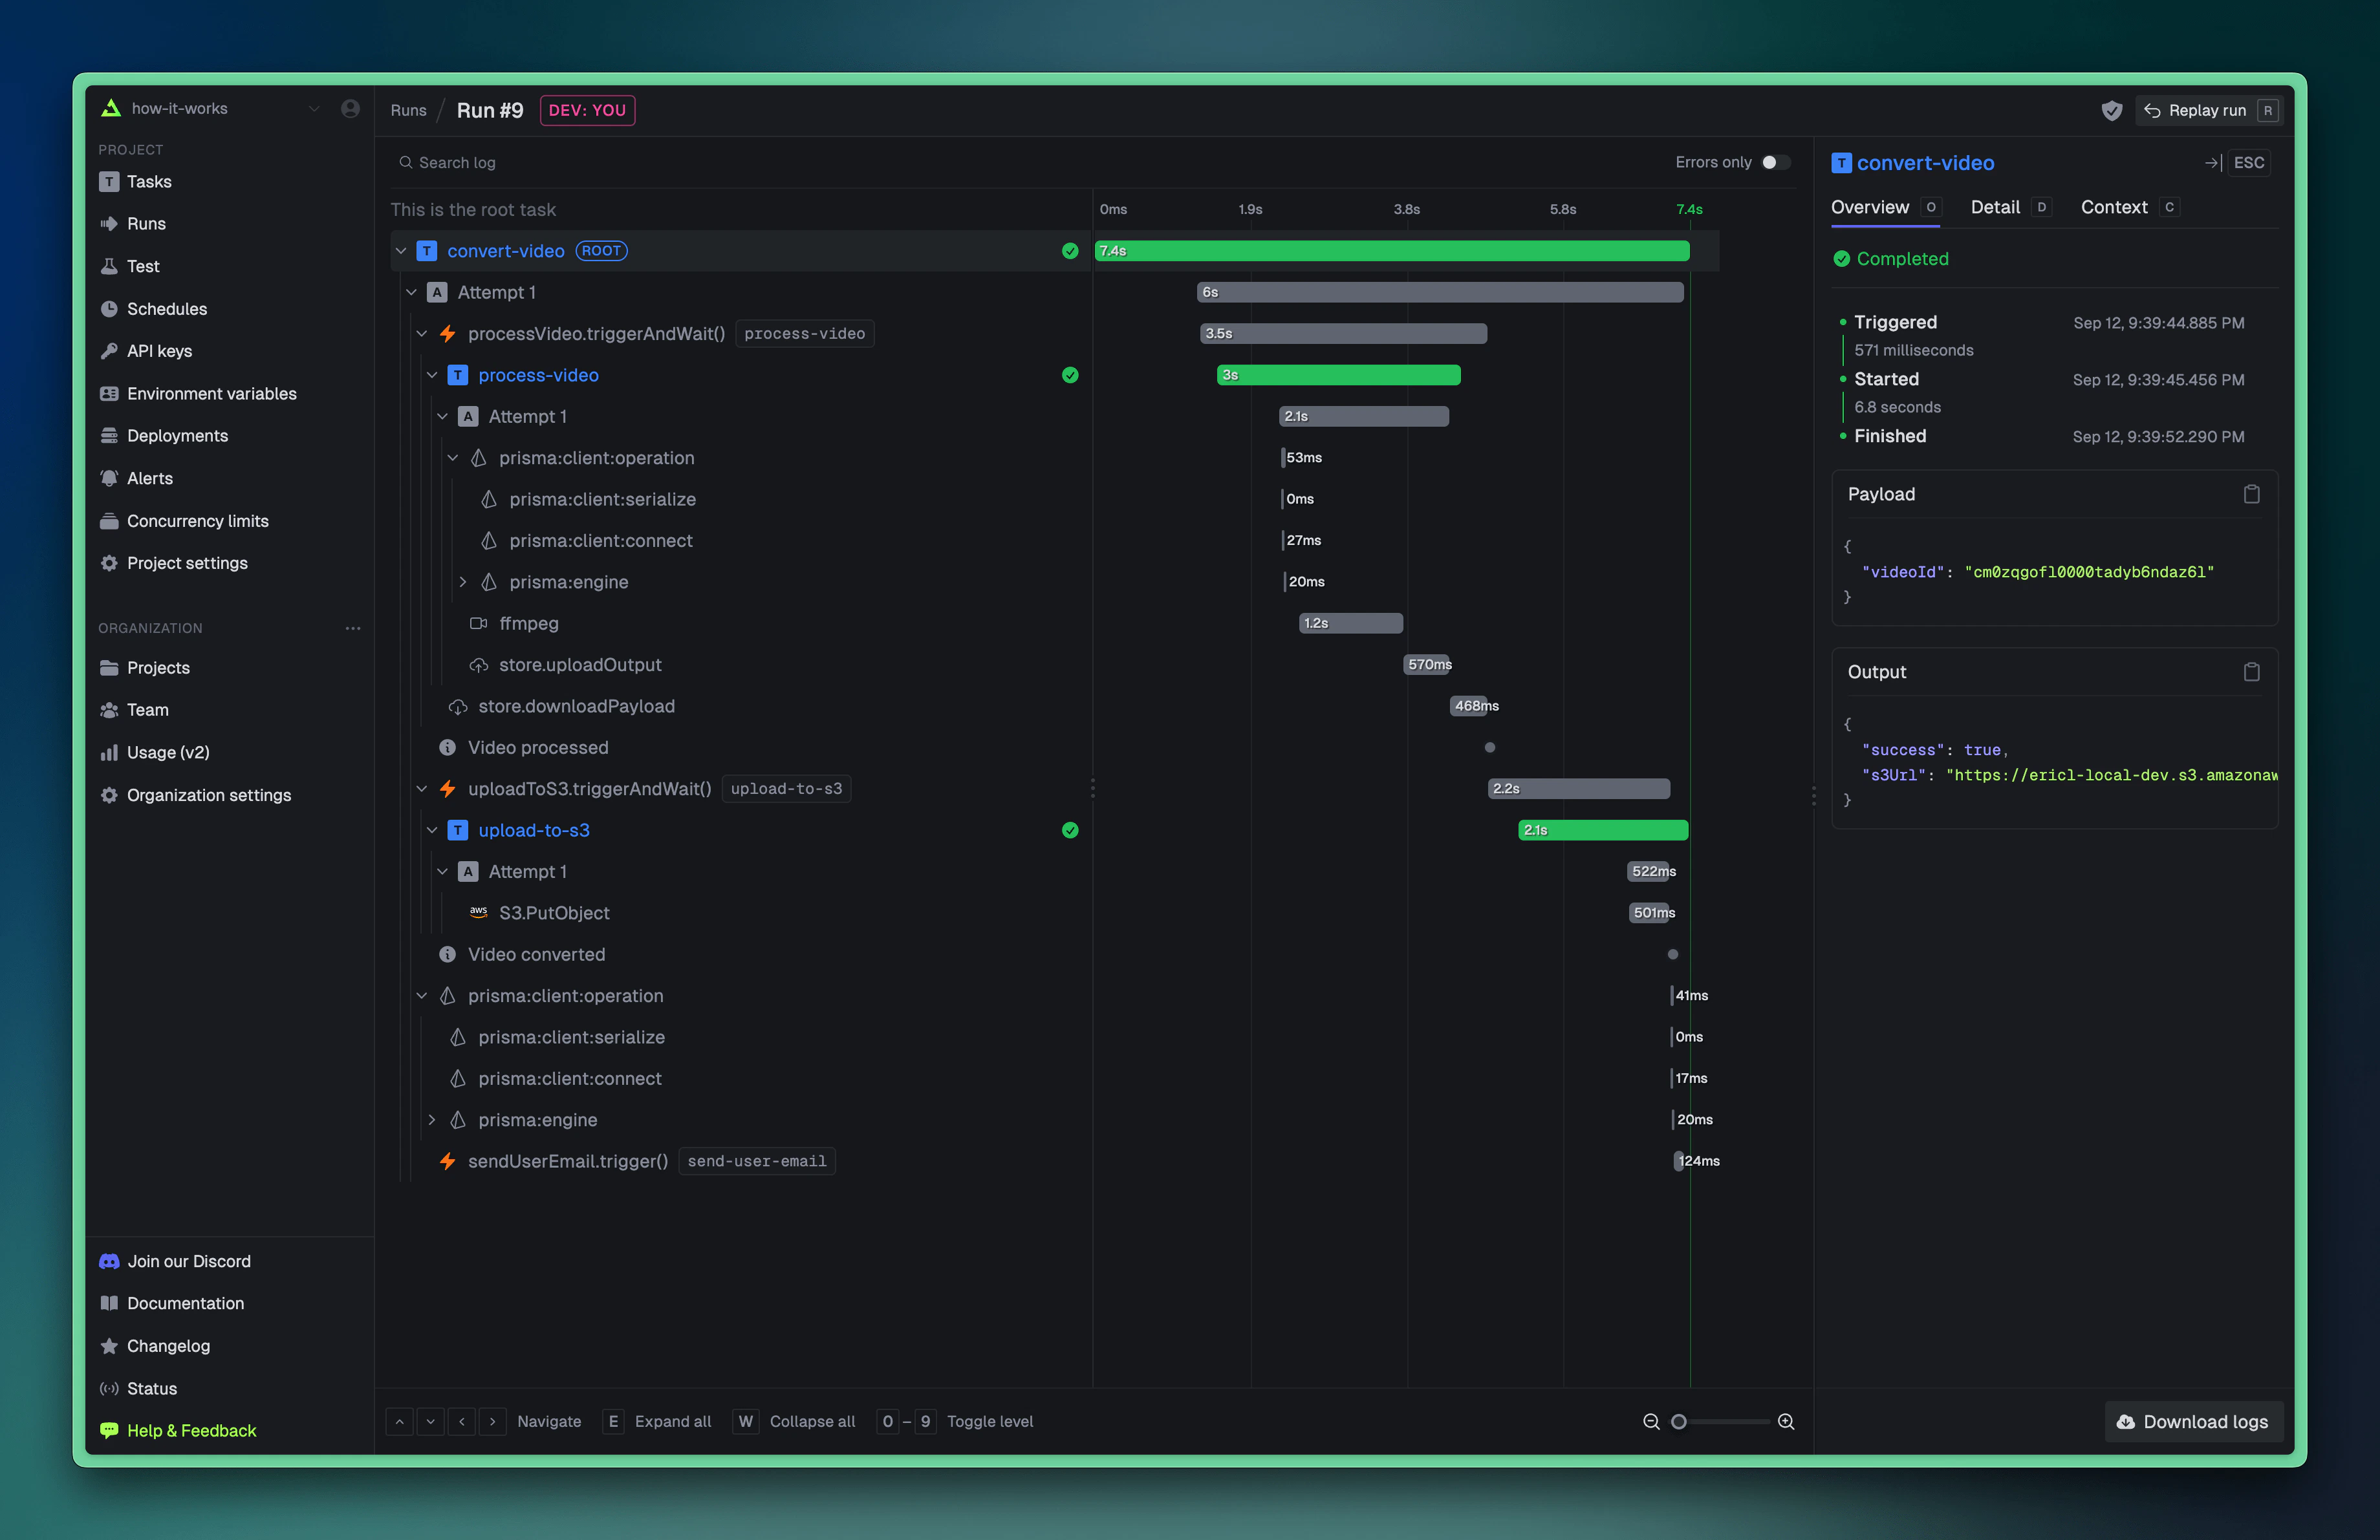Click the Join our Discord icon
The height and width of the screenshot is (1540, 2380).
[110, 1260]
